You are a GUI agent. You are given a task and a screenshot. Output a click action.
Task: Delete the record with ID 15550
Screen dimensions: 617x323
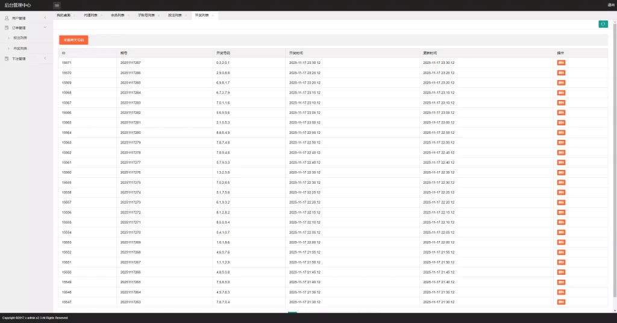[x=561, y=272]
